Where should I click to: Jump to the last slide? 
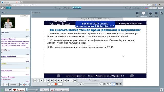click(x=117, y=84)
